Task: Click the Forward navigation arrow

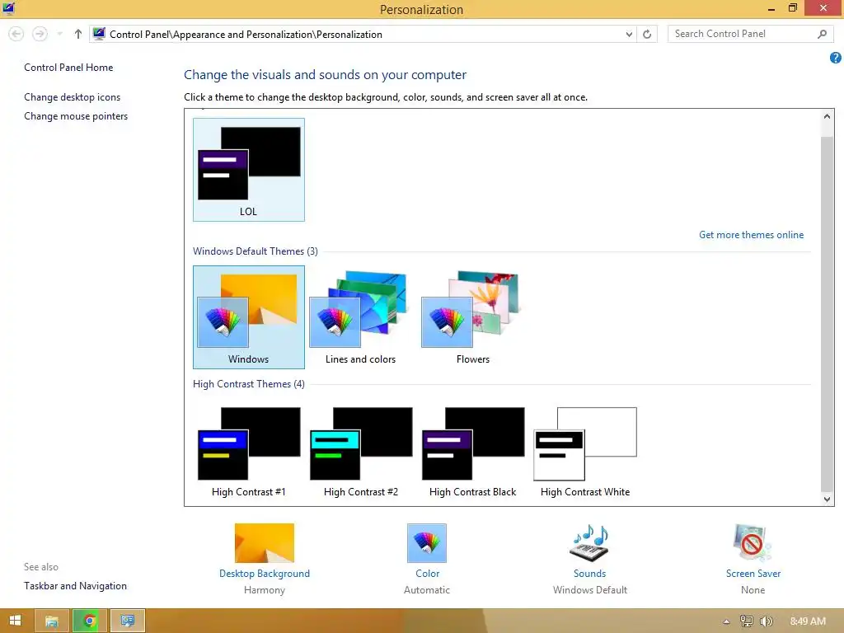Action: [x=40, y=34]
